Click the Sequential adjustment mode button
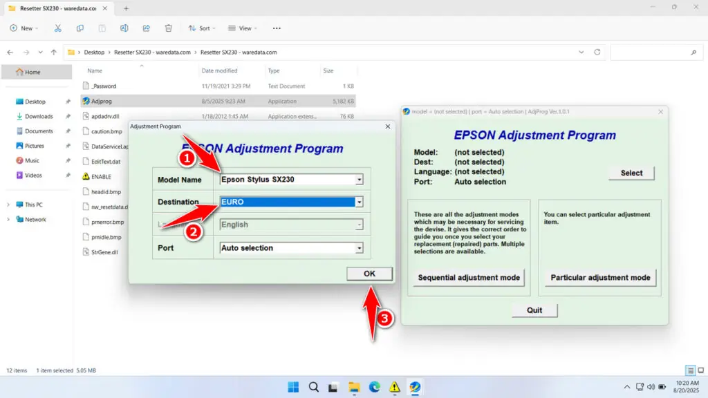The height and width of the screenshot is (398, 708). pyautogui.click(x=469, y=278)
